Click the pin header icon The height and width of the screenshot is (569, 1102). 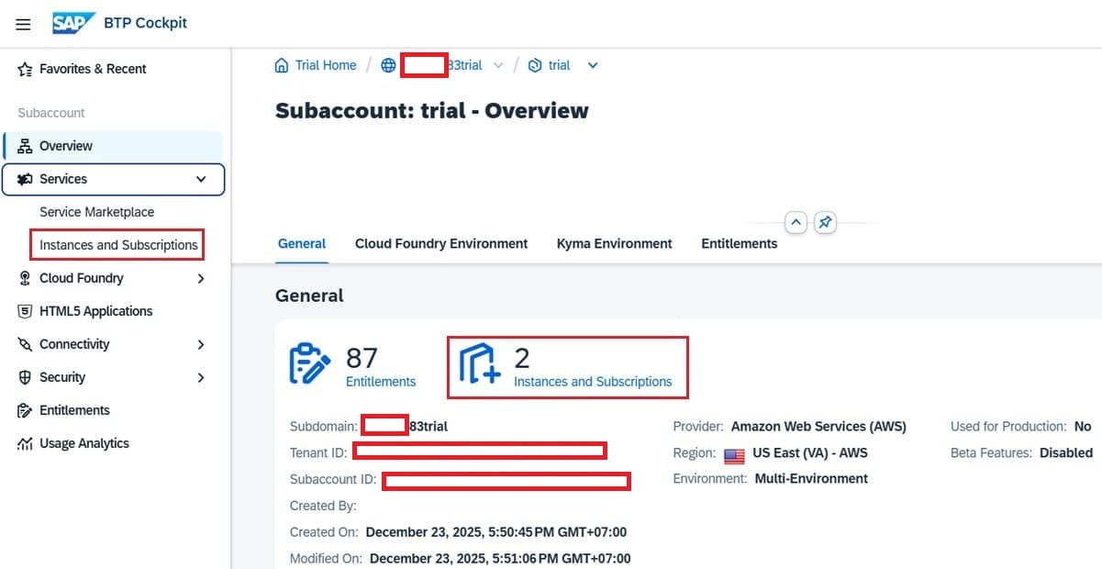click(825, 223)
